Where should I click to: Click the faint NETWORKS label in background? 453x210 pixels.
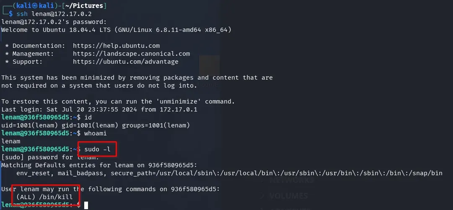pyautogui.click(x=292, y=180)
